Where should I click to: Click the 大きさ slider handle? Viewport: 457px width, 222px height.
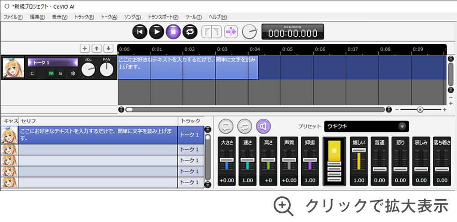227,160
